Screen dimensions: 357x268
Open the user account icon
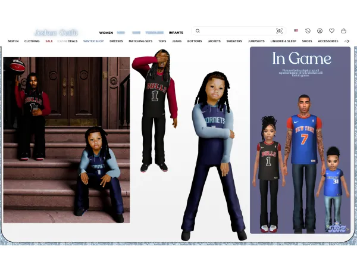(x=320, y=31)
